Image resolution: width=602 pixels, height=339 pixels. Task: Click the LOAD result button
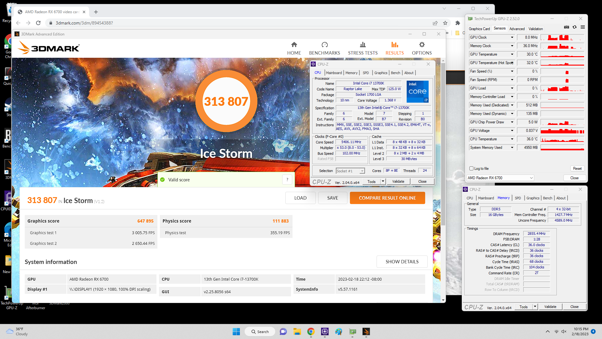pos(300,198)
